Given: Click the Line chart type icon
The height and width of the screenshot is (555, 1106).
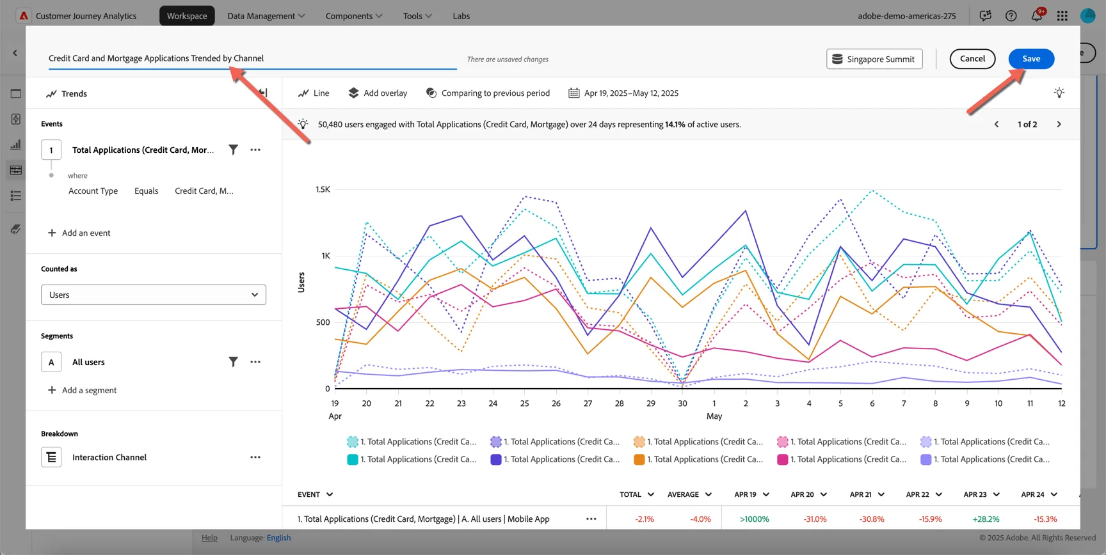Looking at the screenshot, I should point(303,93).
